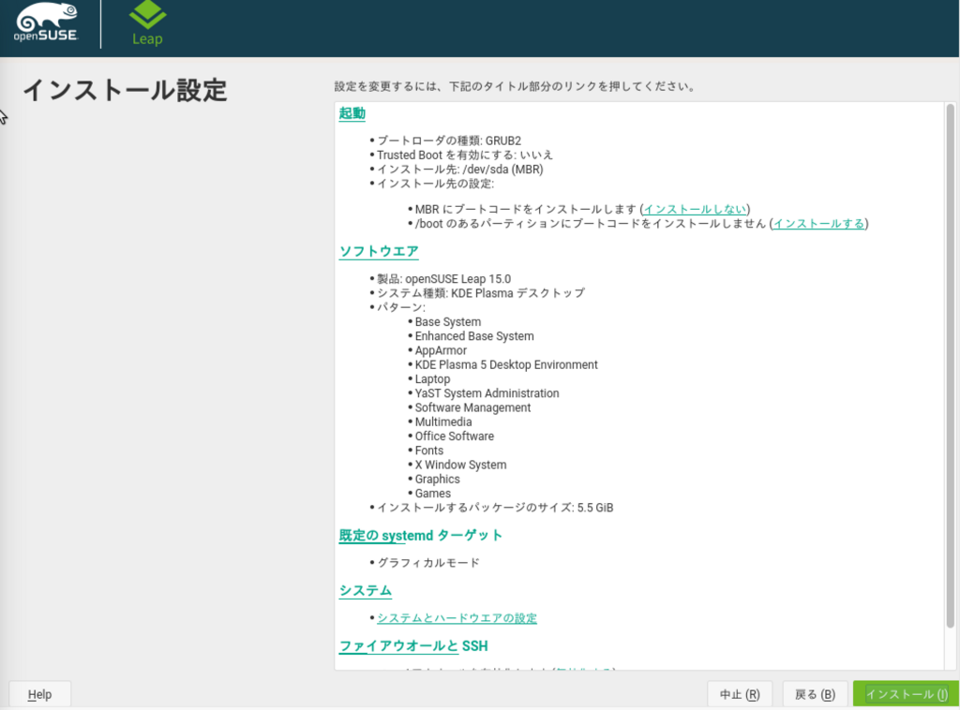Click the Help button
This screenshot has width=960, height=710.
click(x=39, y=694)
